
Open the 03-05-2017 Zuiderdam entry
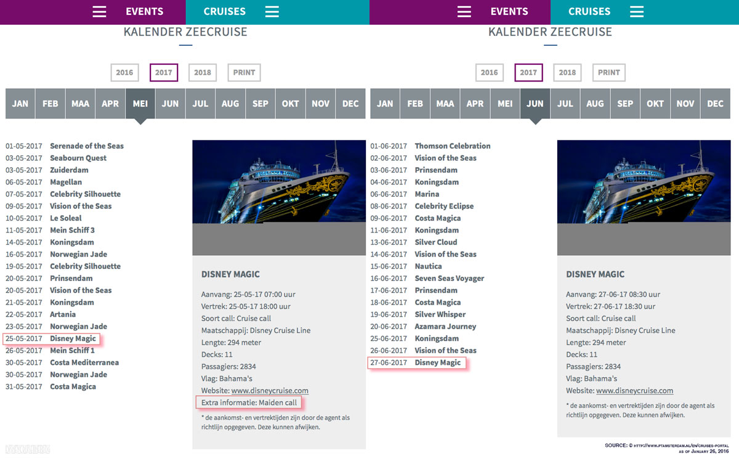pos(47,170)
